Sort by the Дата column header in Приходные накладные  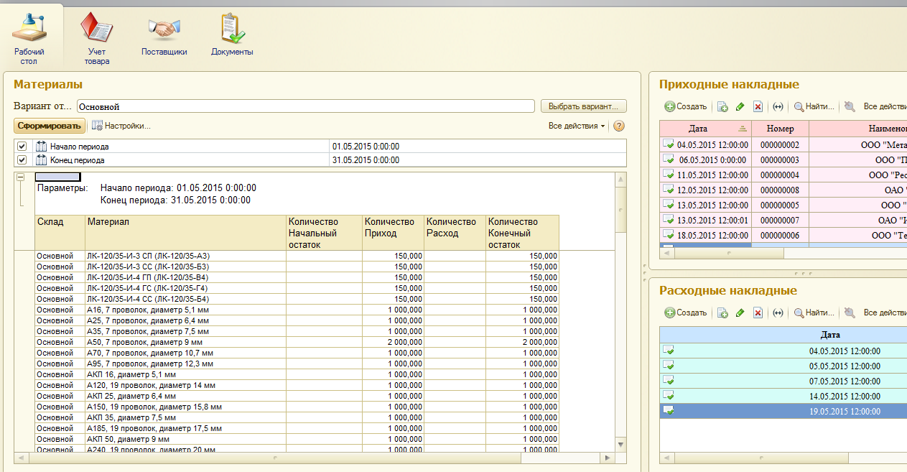698,129
